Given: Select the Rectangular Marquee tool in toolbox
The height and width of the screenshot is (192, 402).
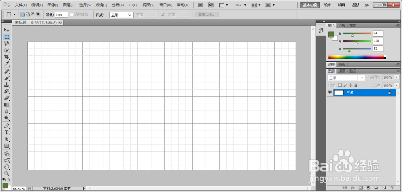Looking at the screenshot, I should pos(7,37).
